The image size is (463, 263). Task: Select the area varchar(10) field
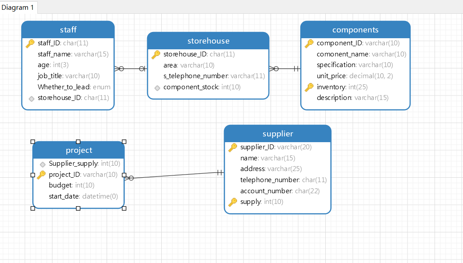point(189,65)
